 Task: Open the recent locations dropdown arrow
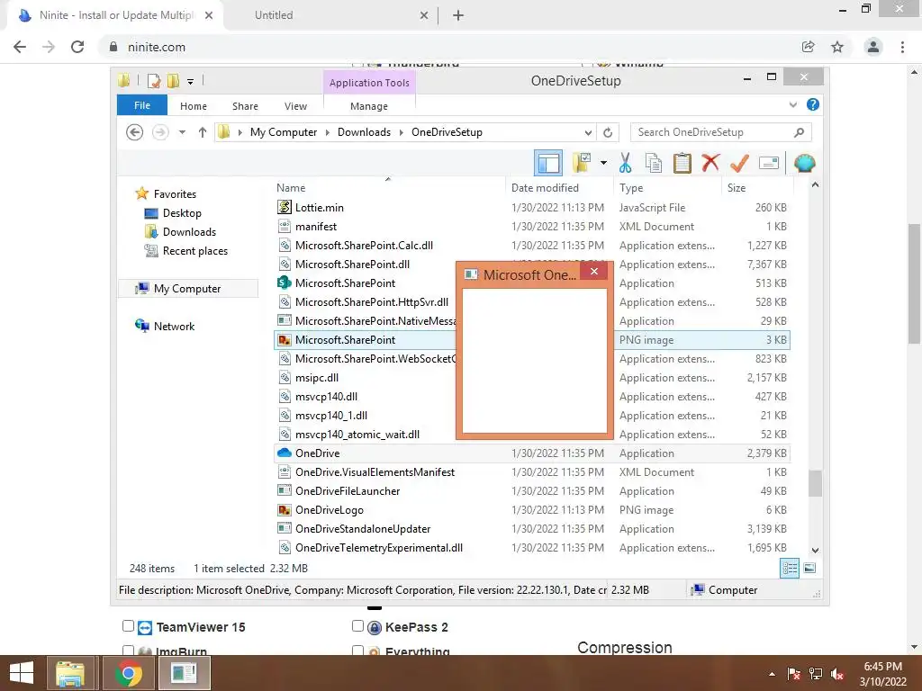[182, 132]
